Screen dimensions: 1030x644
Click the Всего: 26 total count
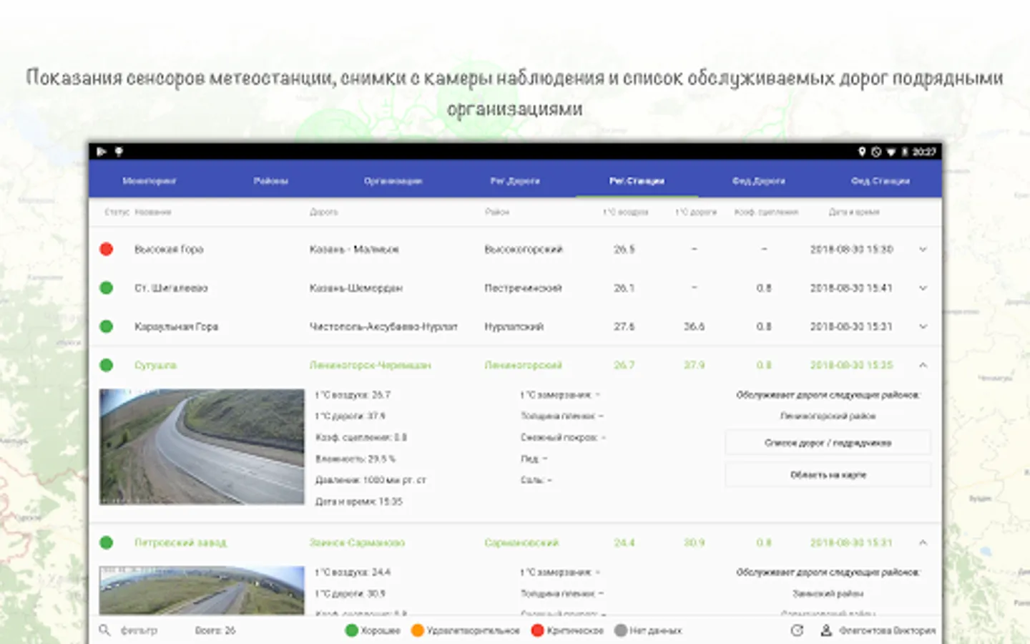(215, 630)
